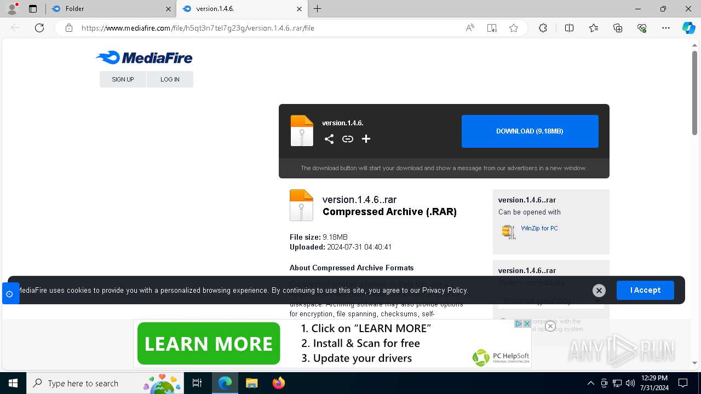Image resolution: width=701 pixels, height=394 pixels.
Task: Open the Collections icon
Action: (618, 28)
